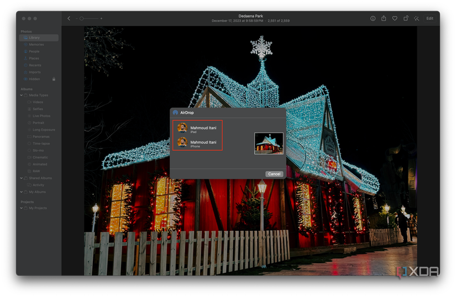Open Slo-mo album
The image size is (456, 297).
tap(38, 150)
